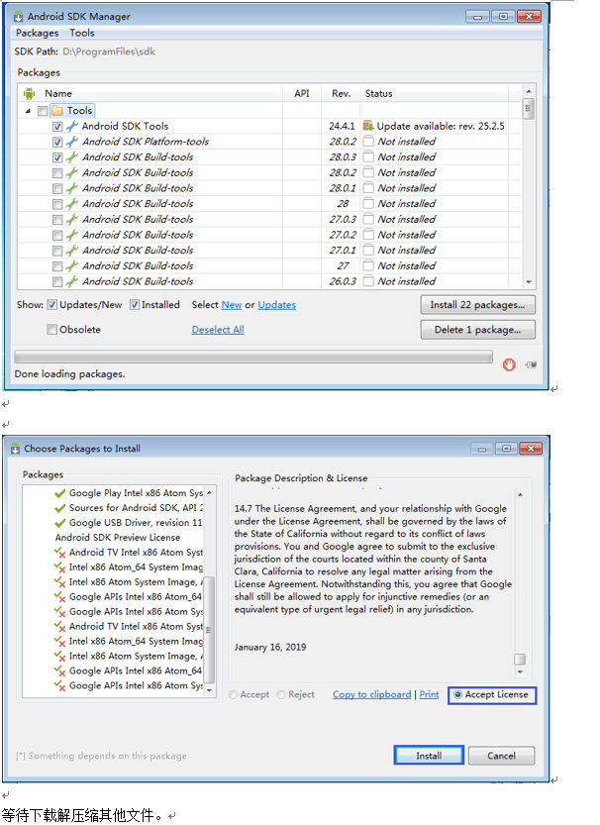
Task: Click green check of Google USB Driver
Action: pos(60,523)
